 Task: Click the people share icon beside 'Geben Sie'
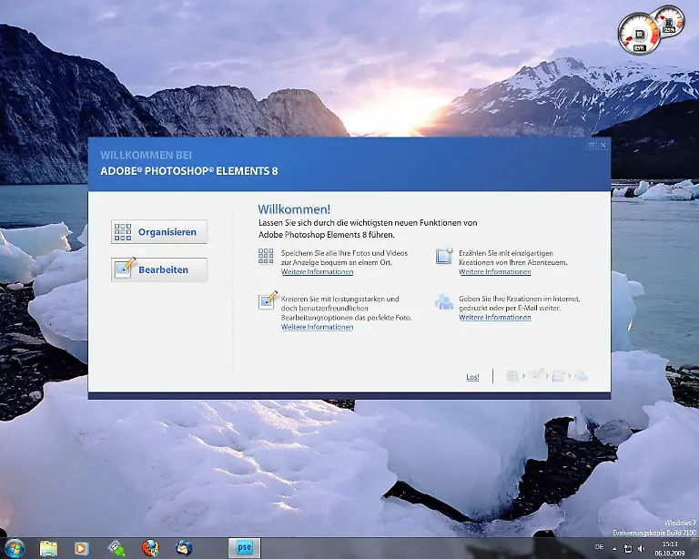444,300
